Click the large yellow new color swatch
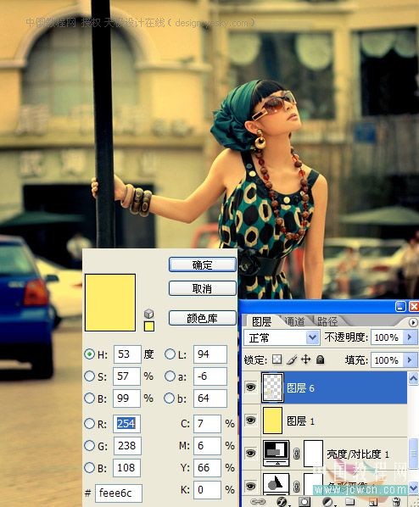The image size is (419, 507). (110, 303)
